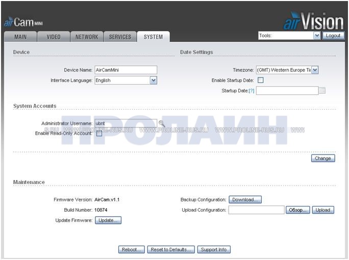Click the Logout button
The height and width of the screenshot is (260, 349).
pos(333,36)
